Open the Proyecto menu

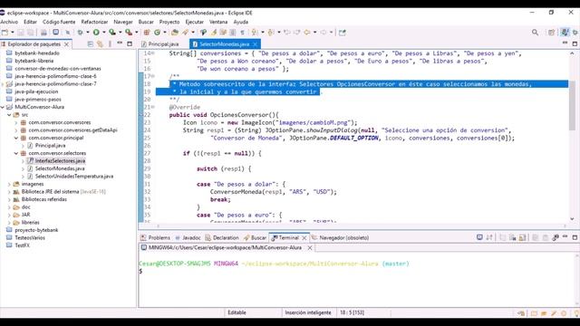(x=169, y=22)
